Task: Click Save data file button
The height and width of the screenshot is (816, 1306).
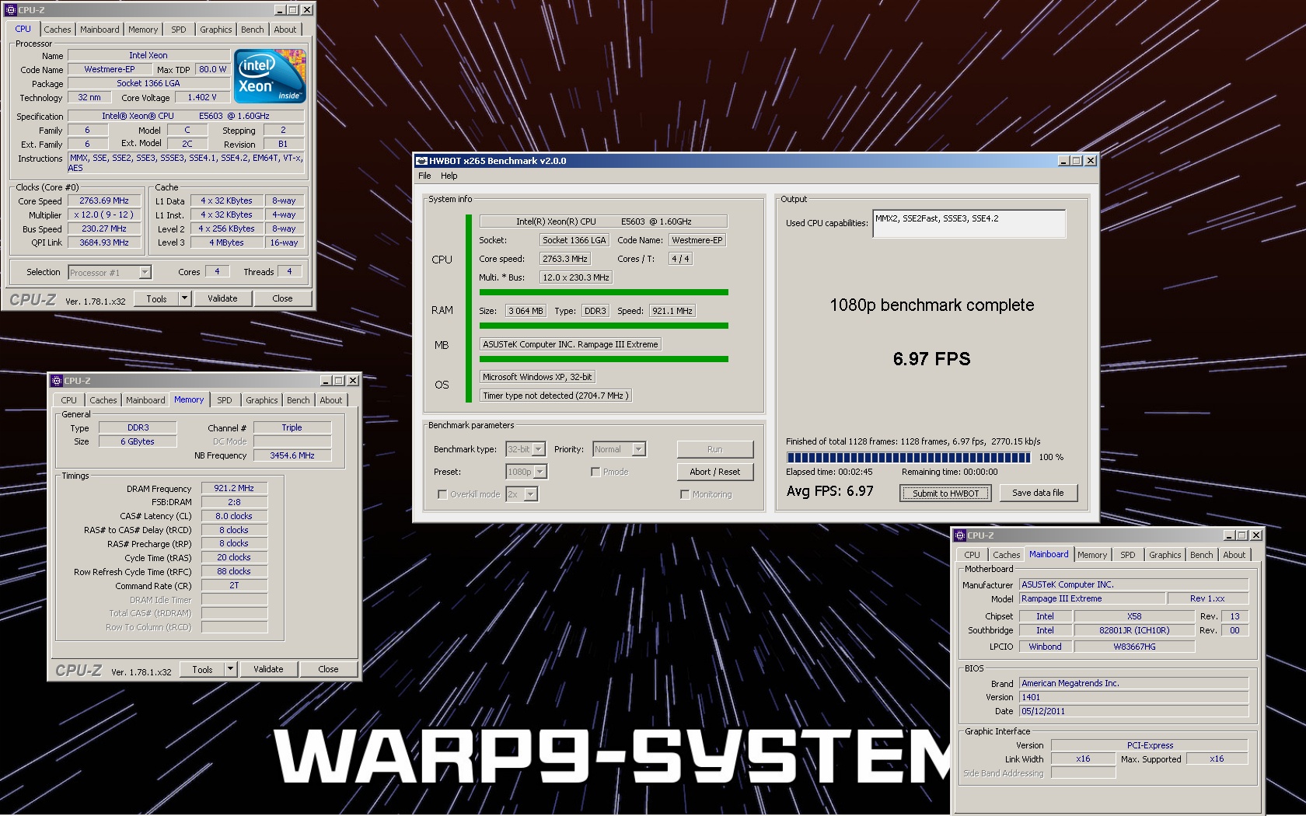Action: tap(1038, 493)
